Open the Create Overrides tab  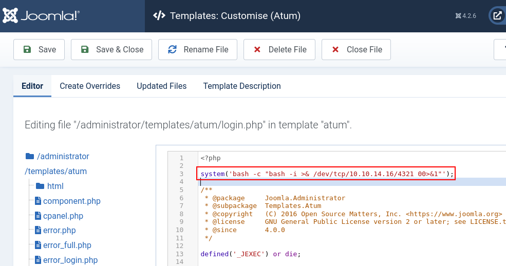point(90,86)
